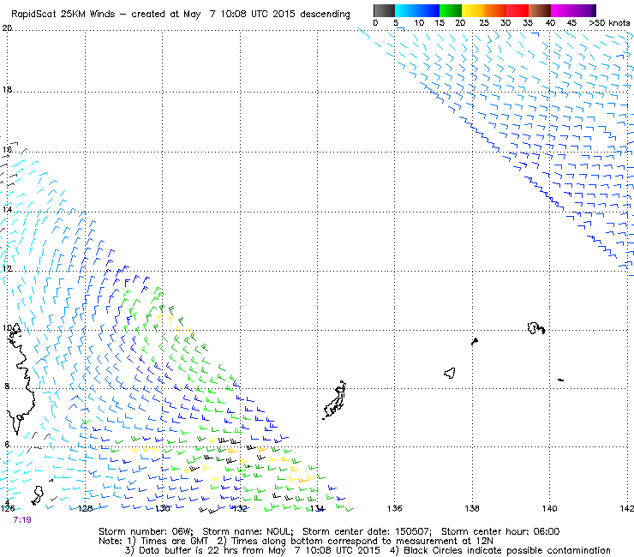634x557 pixels.
Task: Click the purple 7:19 time stamp
Action: tap(21, 520)
